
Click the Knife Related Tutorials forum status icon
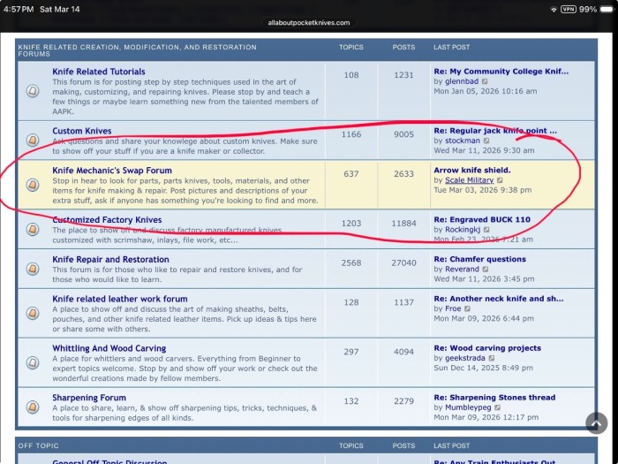pos(33,91)
